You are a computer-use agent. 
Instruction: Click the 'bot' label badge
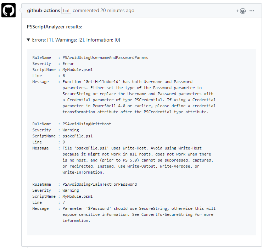click(66, 10)
